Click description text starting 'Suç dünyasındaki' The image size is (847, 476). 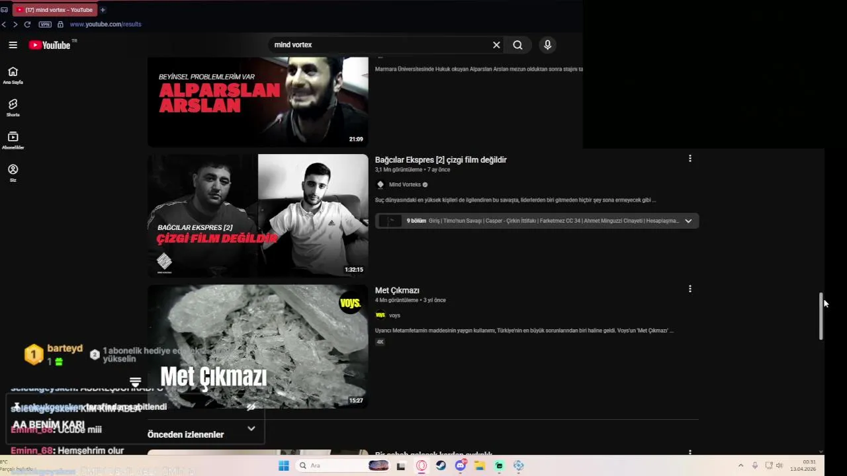coord(515,200)
